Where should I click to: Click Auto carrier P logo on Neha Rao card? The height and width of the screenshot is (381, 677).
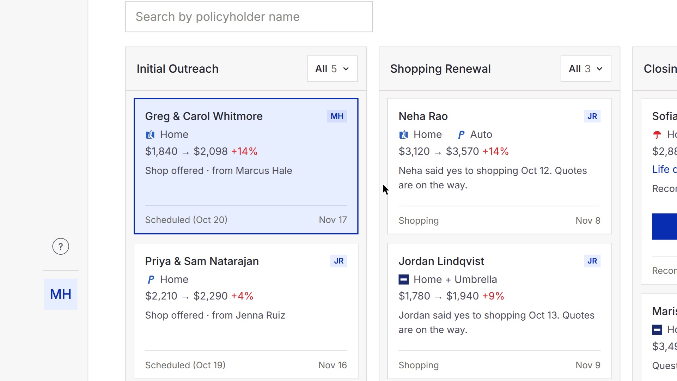(x=461, y=134)
